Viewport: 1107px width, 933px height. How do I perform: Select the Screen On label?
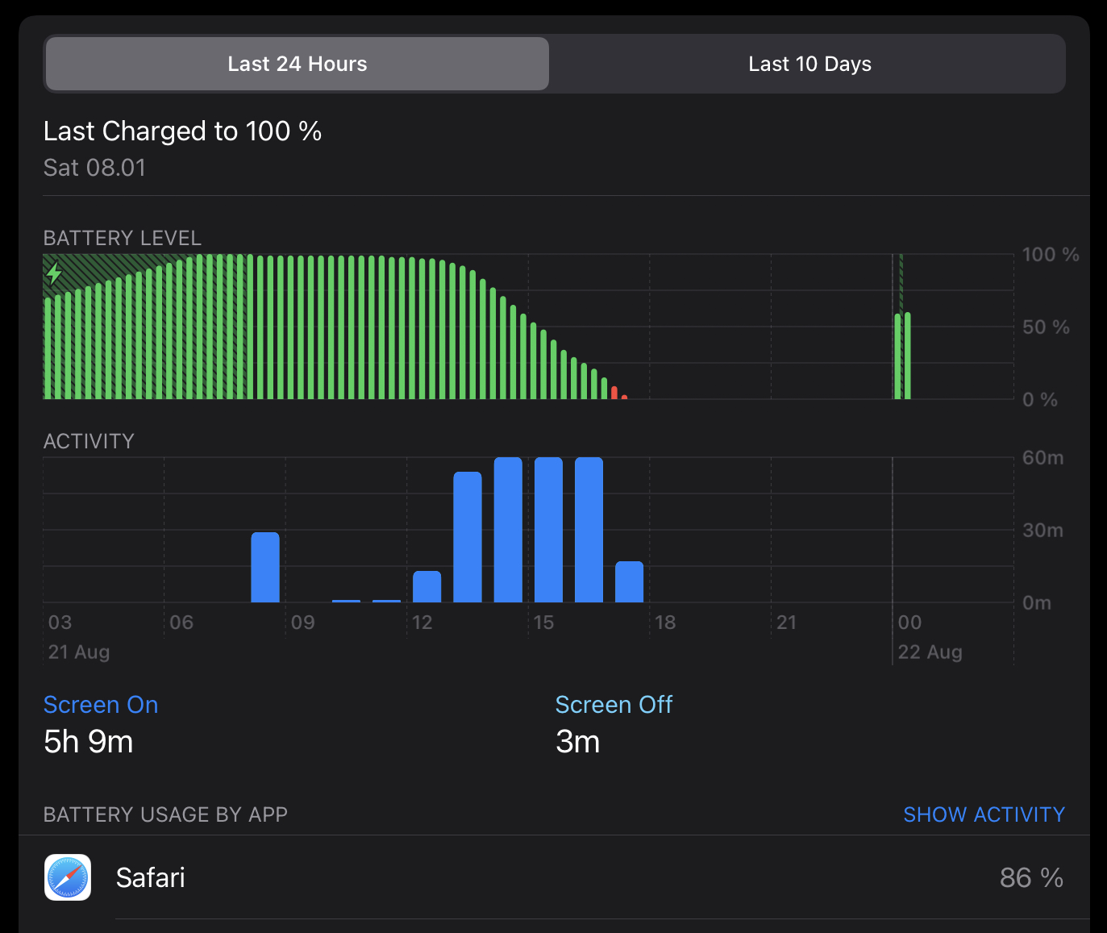click(x=101, y=705)
